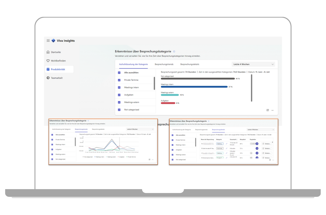Click edit pencil in Safe the date row
This screenshot has width=326, height=215.
click(226, 148)
